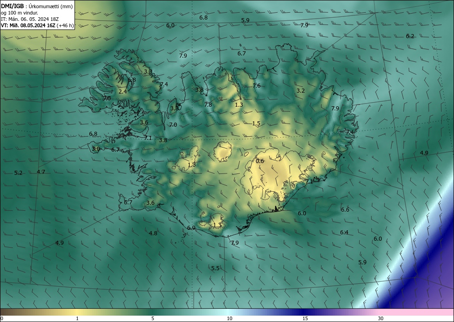The width and height of the screenshot is (454, 322).
Task: Click the 0.6 value on the large glacier
Action: 260,161
